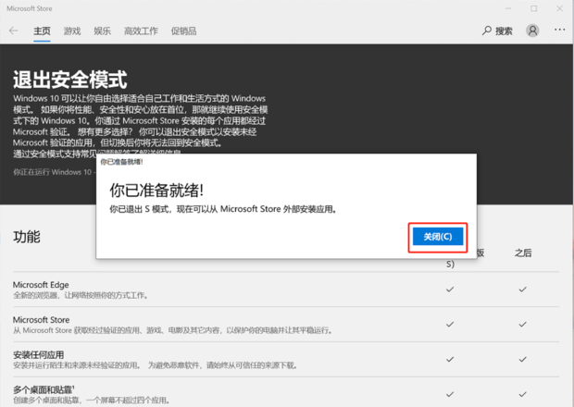Click the first-column checkmark for 多个桌面和贴靠

[450, 394]
